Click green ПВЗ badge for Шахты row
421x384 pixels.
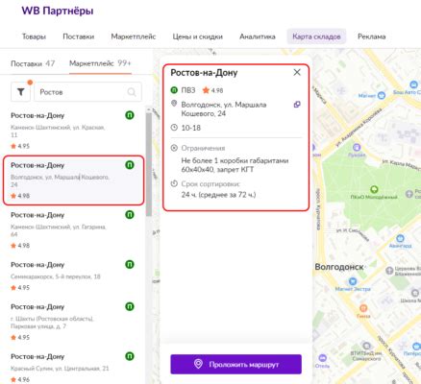[x=130, y=306]
